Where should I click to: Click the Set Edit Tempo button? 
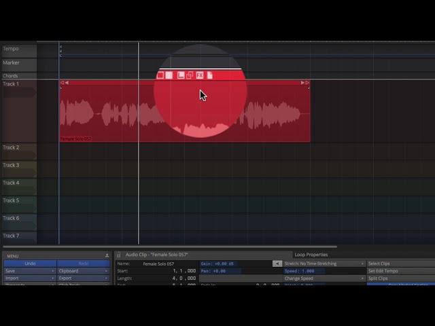(x=400, y=271)
